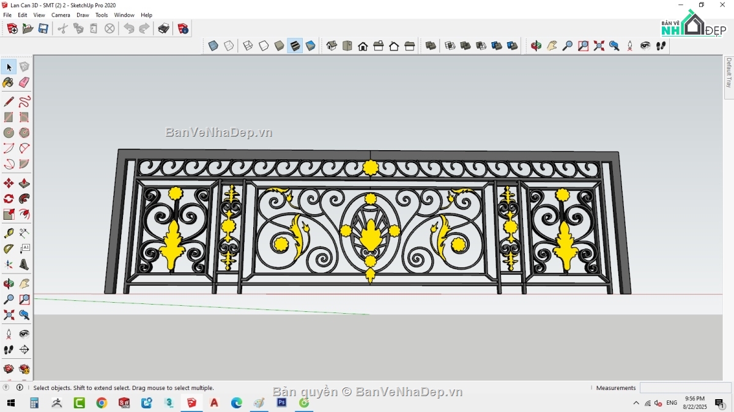Image resolution: width=734 pixels, height=412 pixels.
Task: Click the Undo button
Action: pyautogui.click(x=128, y=28)
